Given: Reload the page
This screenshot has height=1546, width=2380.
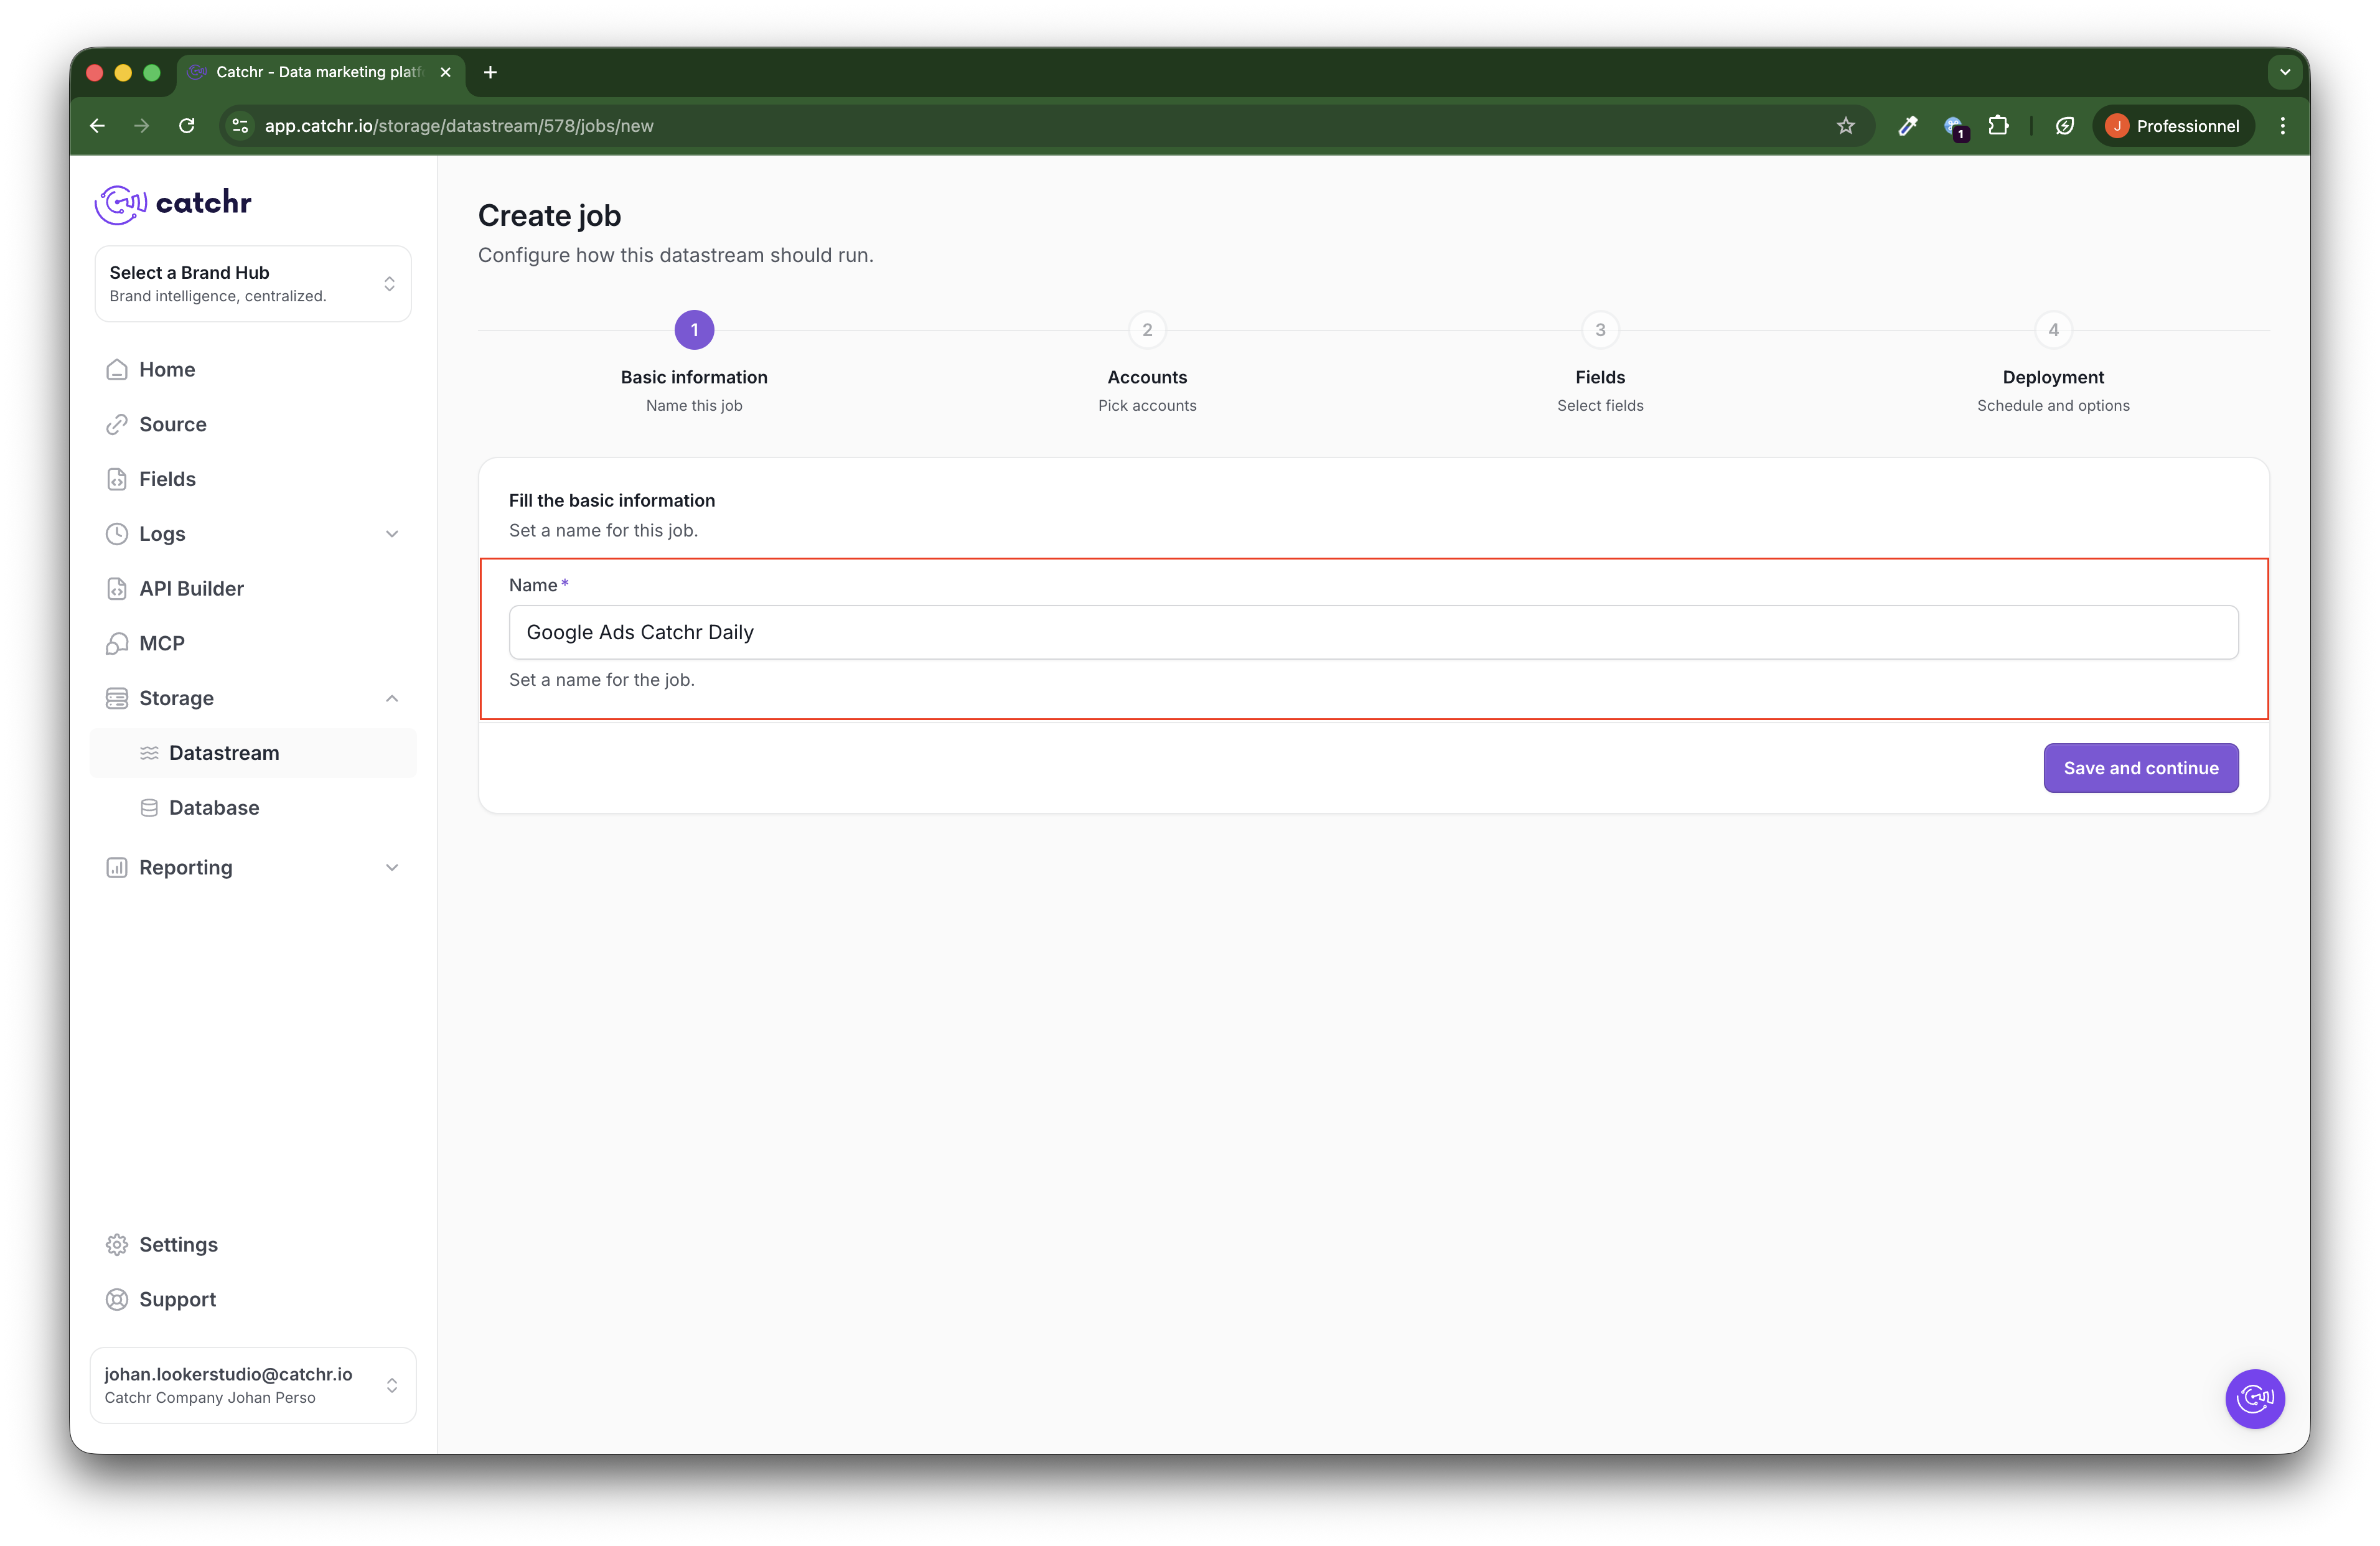Looking at the screenshot, I should click(186, 126).
